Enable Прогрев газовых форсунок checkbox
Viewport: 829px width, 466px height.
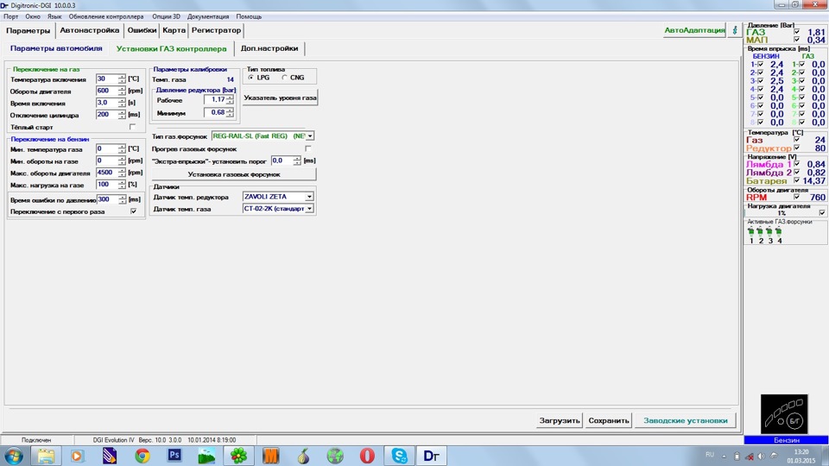point(308,148)
